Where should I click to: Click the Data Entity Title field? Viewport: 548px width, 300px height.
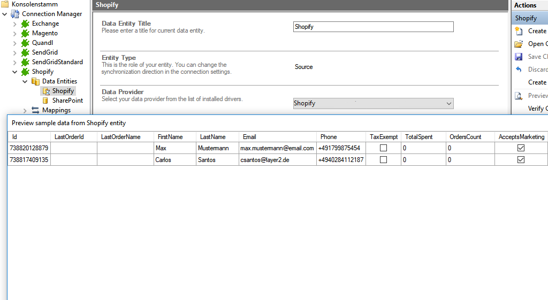pyautogui.click(x=373, y=27)
